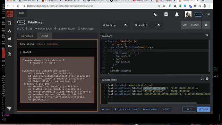Switch to the Output tab
The image size is (222, 125).
[x=44, y=36]
